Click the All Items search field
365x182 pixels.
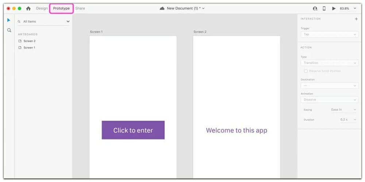(x=44, y=21)
